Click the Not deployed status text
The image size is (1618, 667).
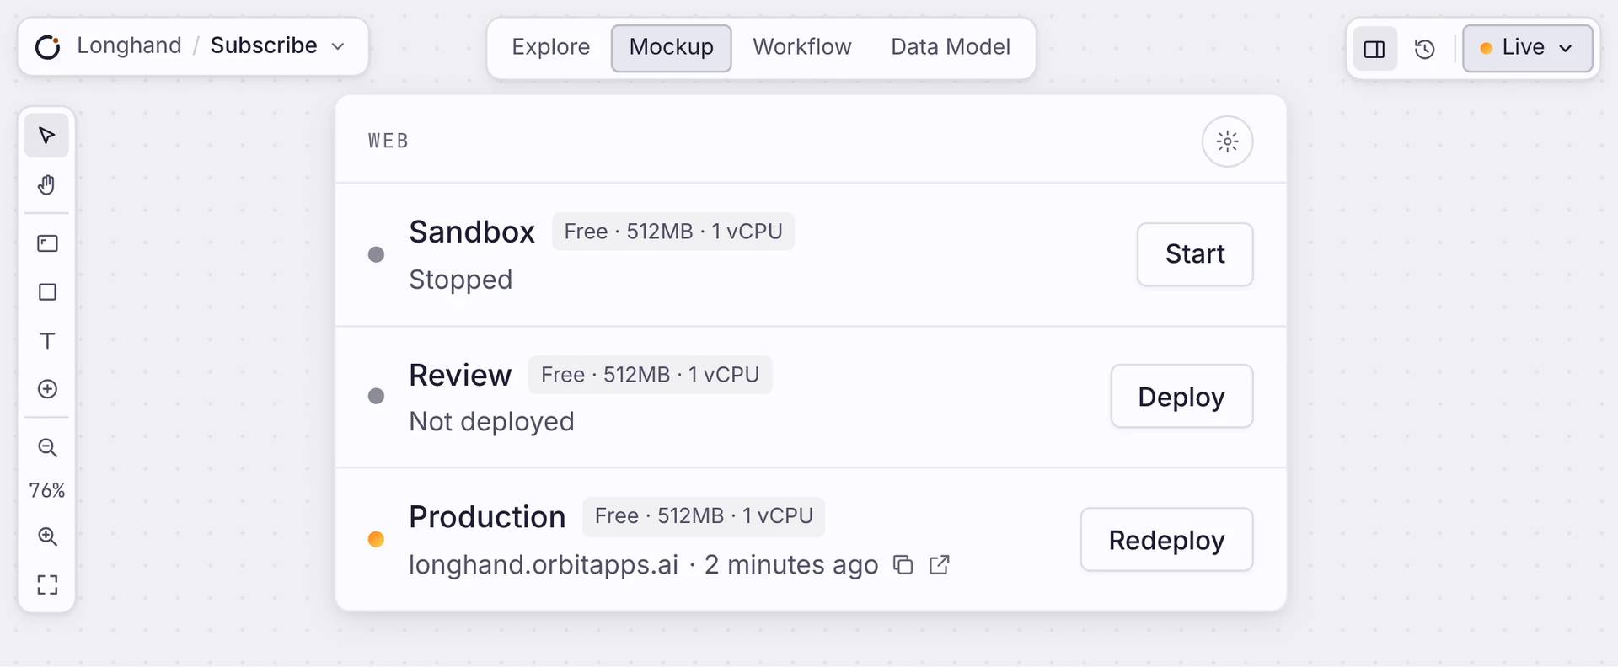(x=491, y=421)
